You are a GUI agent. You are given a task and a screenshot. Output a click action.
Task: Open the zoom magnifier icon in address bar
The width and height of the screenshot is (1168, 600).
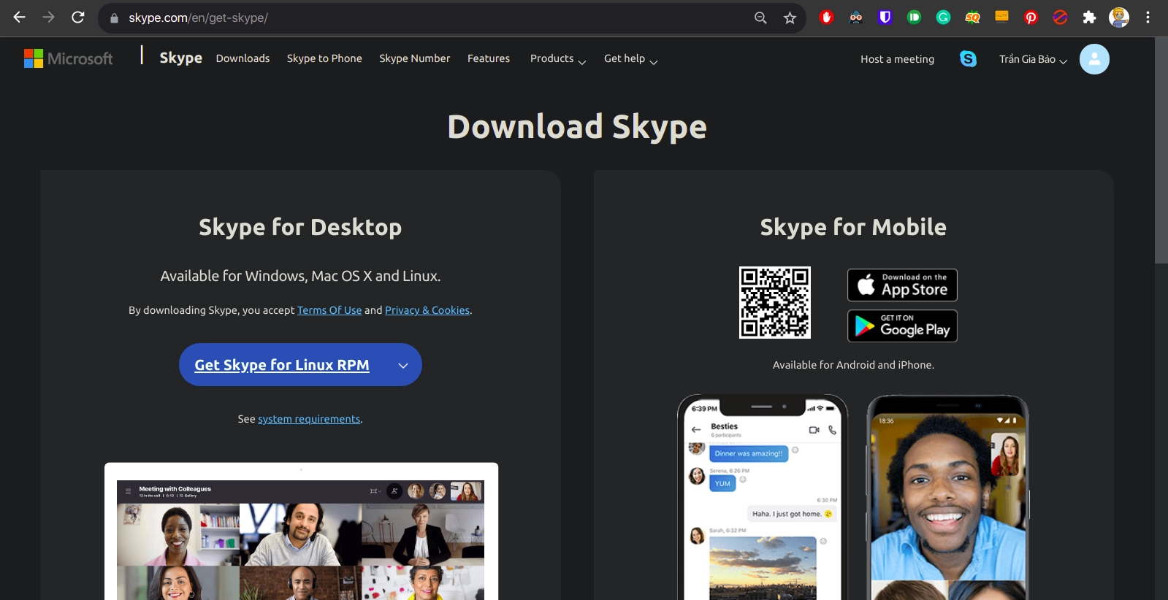[x=760, y=18]
